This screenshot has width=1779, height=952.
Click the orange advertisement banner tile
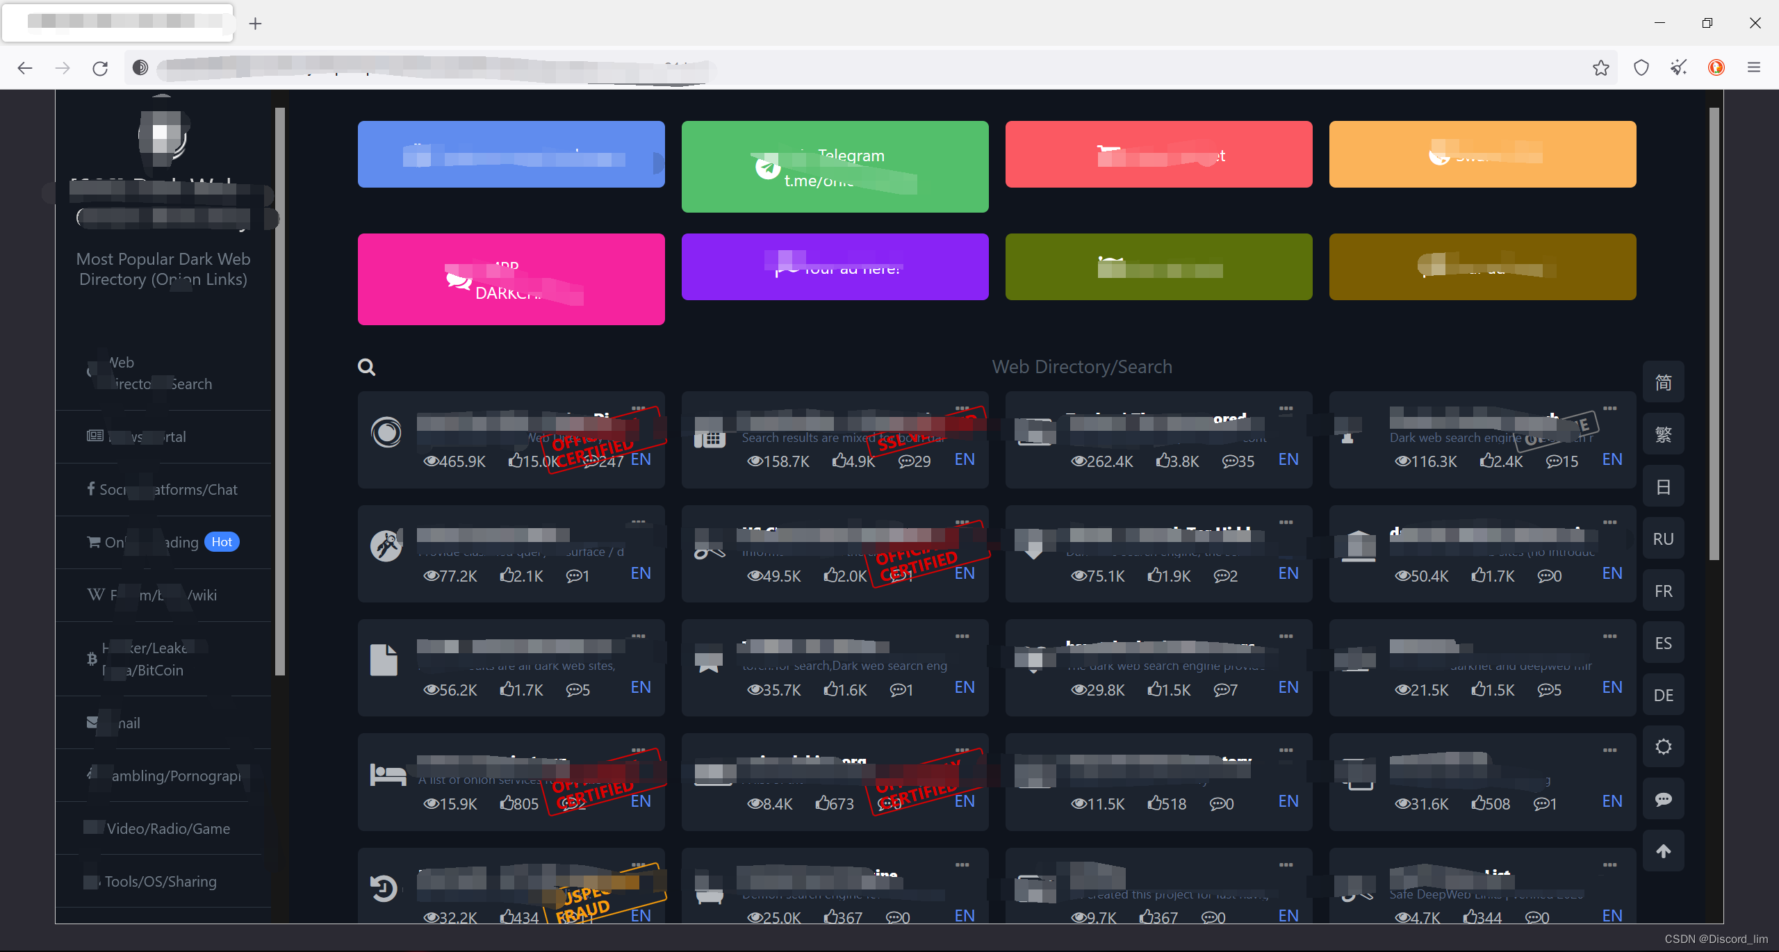pyautogui.click(x=1482, y=154)
